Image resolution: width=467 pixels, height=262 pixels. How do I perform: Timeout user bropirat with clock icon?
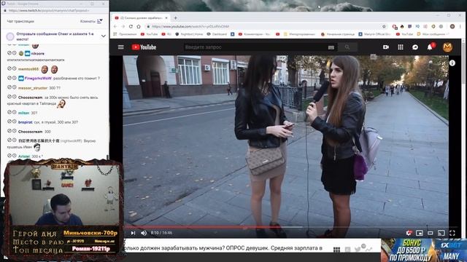pos(15,122)
